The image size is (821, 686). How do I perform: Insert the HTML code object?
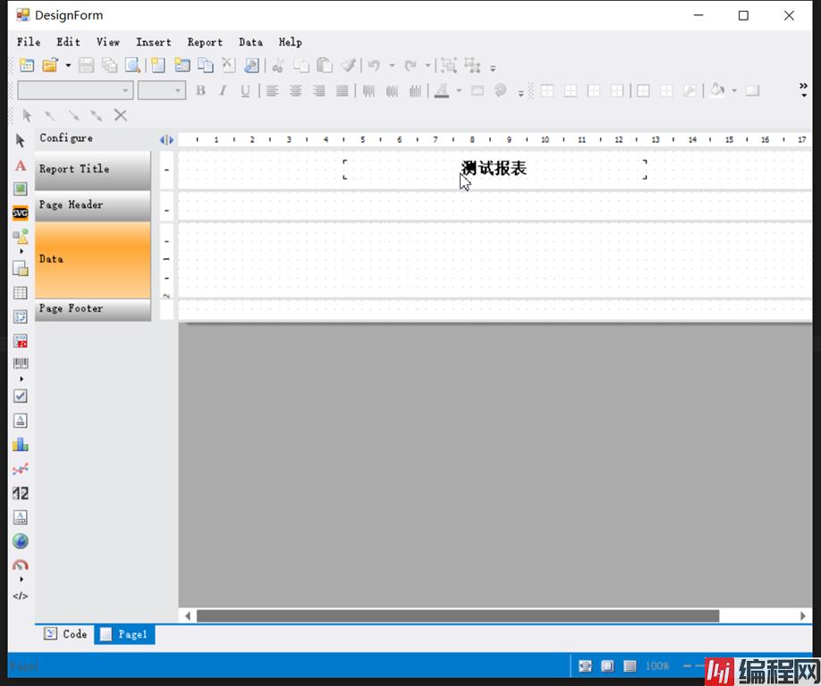pyautogui.click(x=21, y=596)
